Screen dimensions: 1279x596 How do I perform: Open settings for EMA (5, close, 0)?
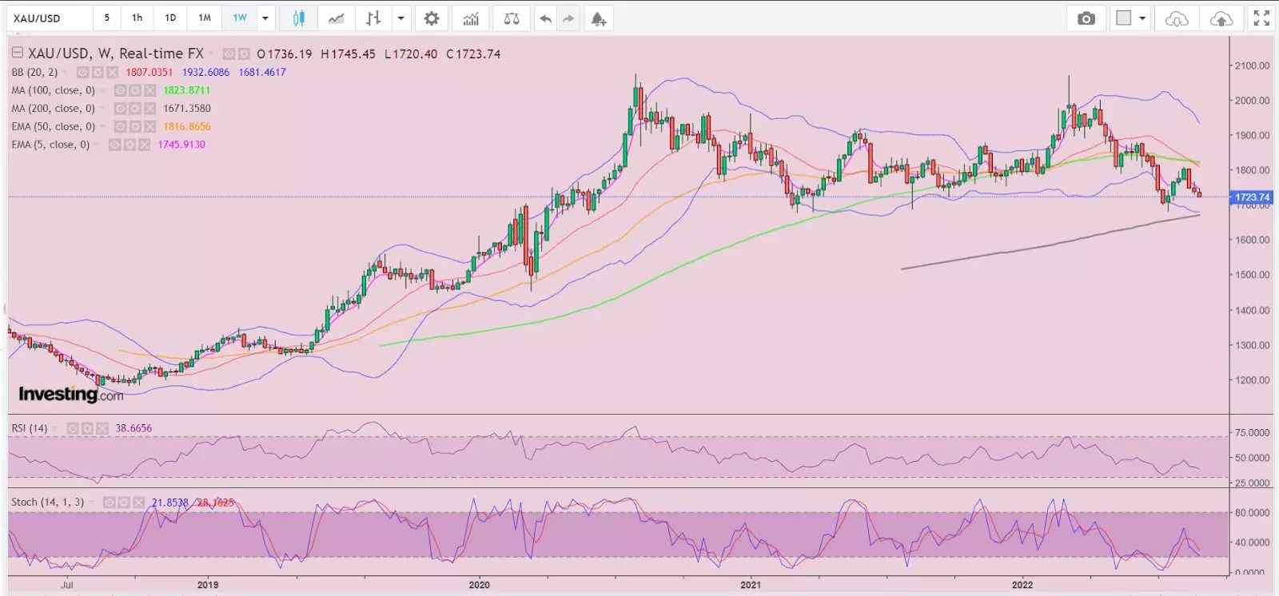(x=129, y=145)
